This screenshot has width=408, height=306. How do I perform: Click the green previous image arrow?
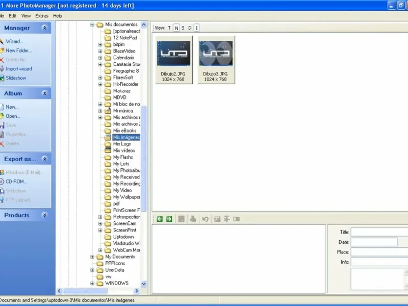160,219
